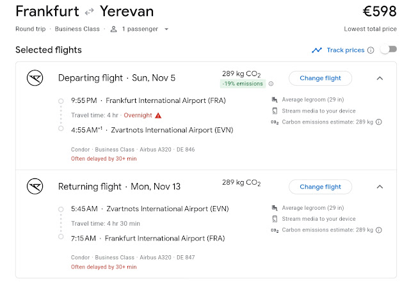Click the Condor airline logo on returning flight
The width and height of the screenshot is (409, 284).
[x=35, y=187]
